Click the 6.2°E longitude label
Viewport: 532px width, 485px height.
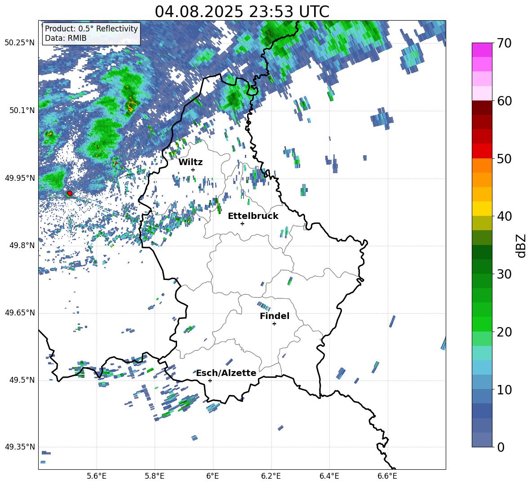[271, 476]
